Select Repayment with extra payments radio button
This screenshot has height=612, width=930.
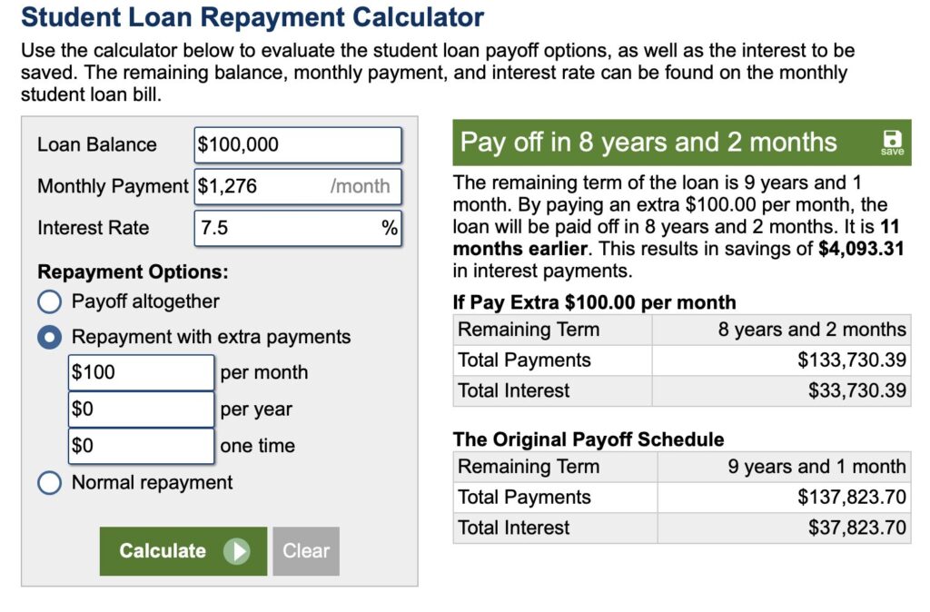coord(49,337)
